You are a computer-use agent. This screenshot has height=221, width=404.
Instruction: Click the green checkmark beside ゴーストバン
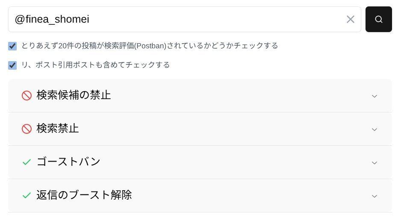(27, 162)
